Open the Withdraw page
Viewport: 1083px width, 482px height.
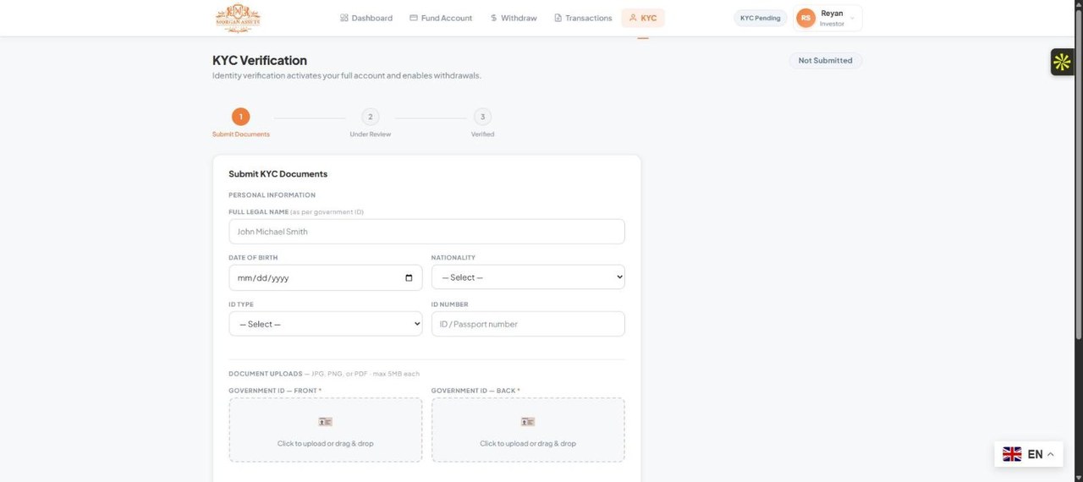click(514, 18)
